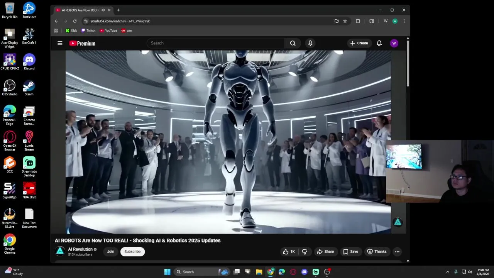Open the cnn bookmark
This screenshot has width=494, height=278.
[127, 31]
